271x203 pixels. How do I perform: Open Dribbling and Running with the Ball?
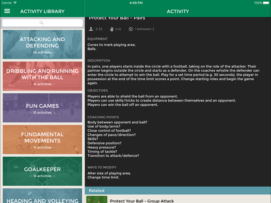point(42,76)
